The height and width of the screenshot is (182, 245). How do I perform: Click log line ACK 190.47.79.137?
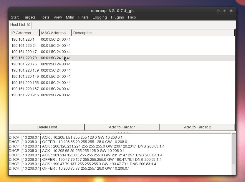(x=82, y=164)
